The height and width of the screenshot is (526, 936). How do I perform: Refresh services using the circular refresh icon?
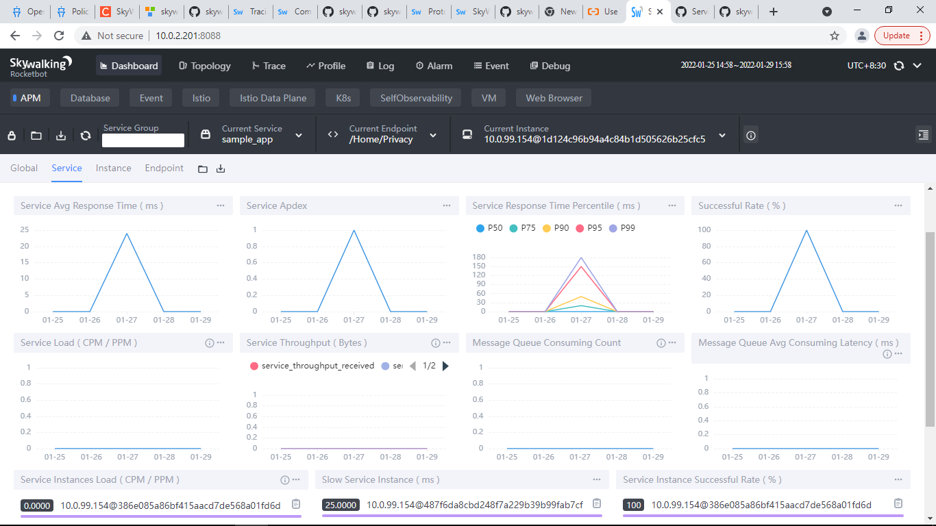pyautogui.click(x=85, y=135)
